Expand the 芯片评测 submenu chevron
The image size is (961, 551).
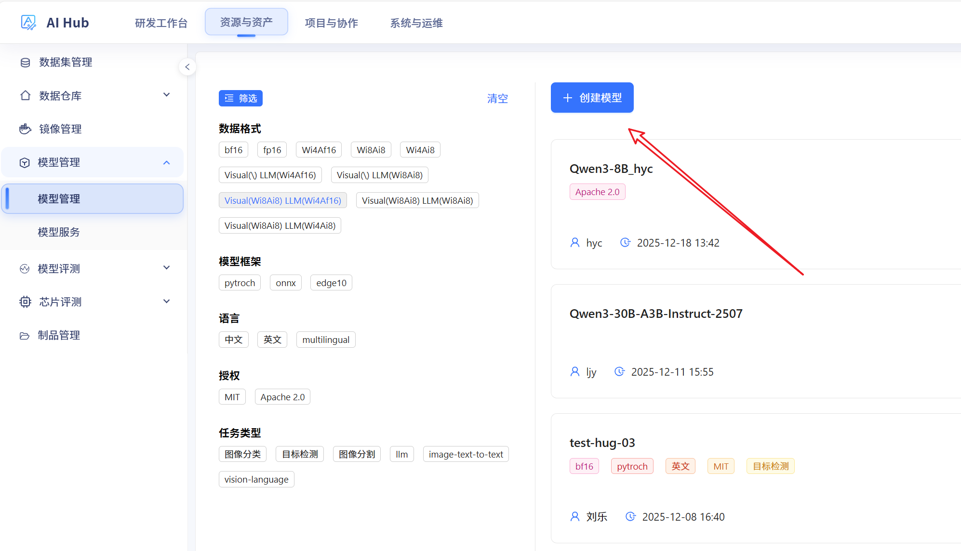(167, 302)
